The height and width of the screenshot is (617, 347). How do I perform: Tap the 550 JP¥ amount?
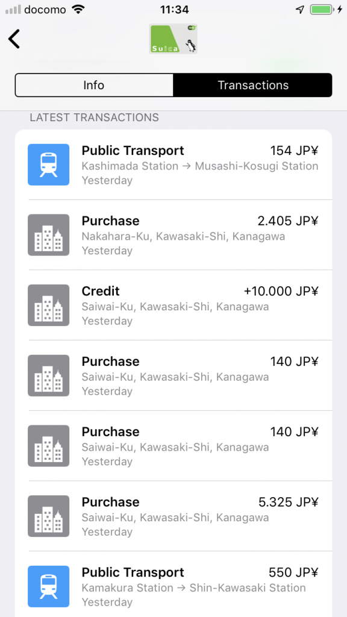(293, 572)
